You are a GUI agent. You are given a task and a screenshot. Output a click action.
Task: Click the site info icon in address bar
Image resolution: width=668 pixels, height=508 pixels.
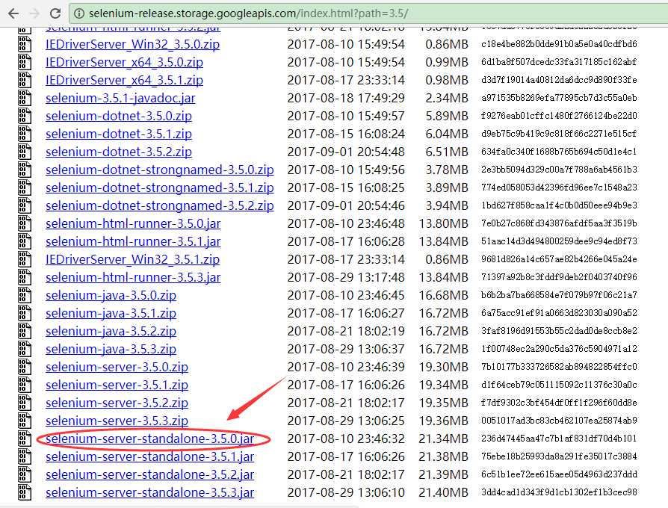point(78,13)
